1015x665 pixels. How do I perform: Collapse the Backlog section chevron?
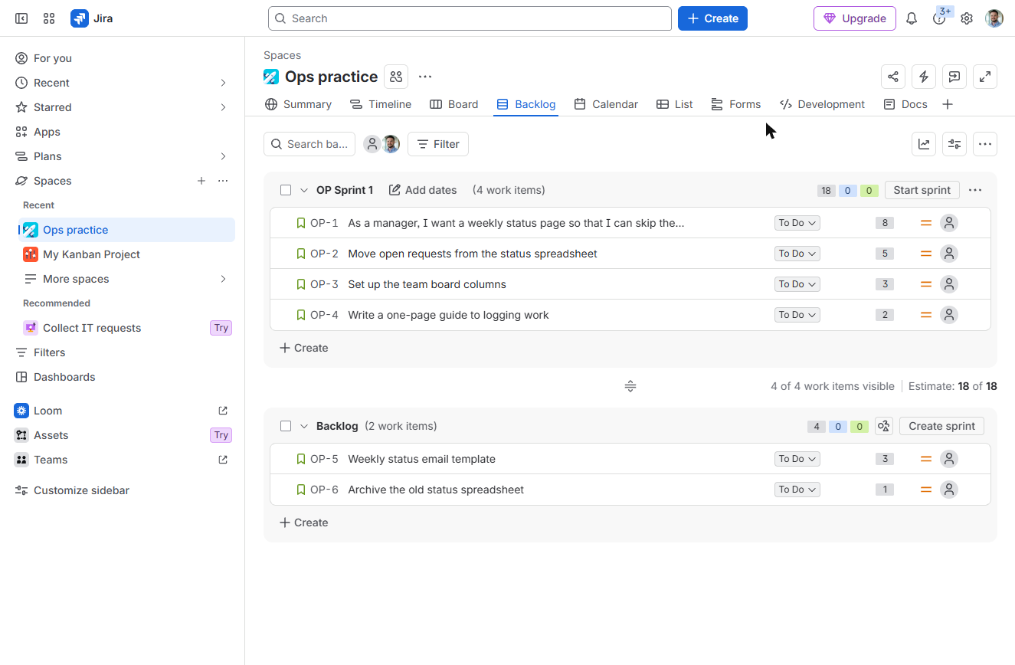click(x=304, y=426)
